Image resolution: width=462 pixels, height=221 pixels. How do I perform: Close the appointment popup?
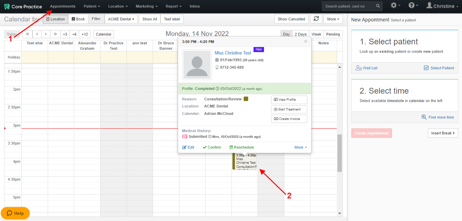pyautogui.click(x=306, y=42)
